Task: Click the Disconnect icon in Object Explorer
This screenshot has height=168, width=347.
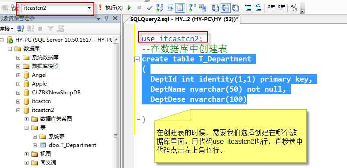Action: pyautogui.click(x=30, y=29)
